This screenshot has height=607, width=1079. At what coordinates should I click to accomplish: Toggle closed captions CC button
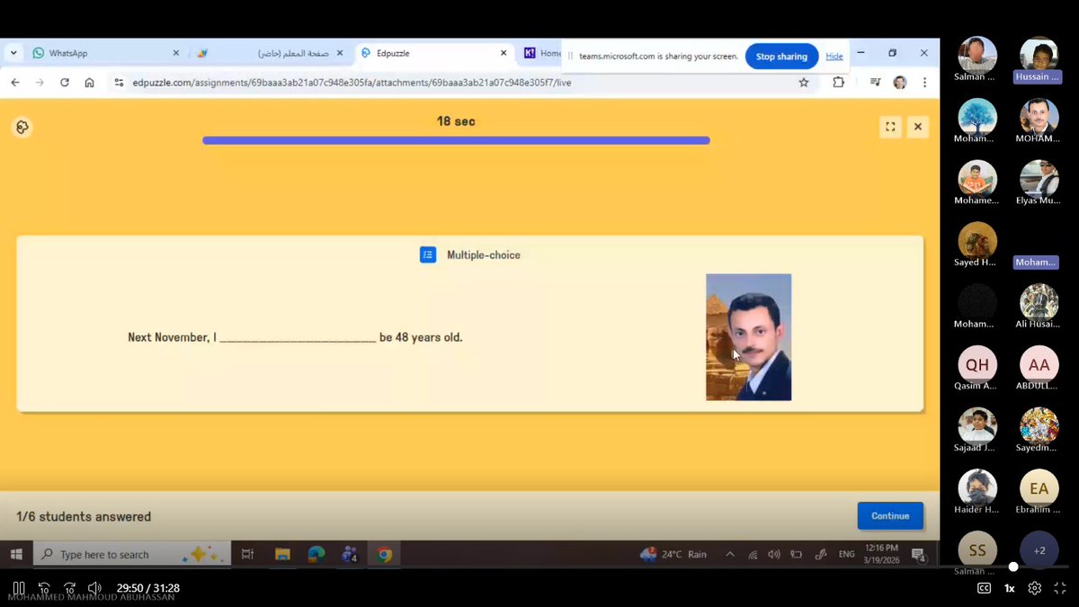click(984, 588)
